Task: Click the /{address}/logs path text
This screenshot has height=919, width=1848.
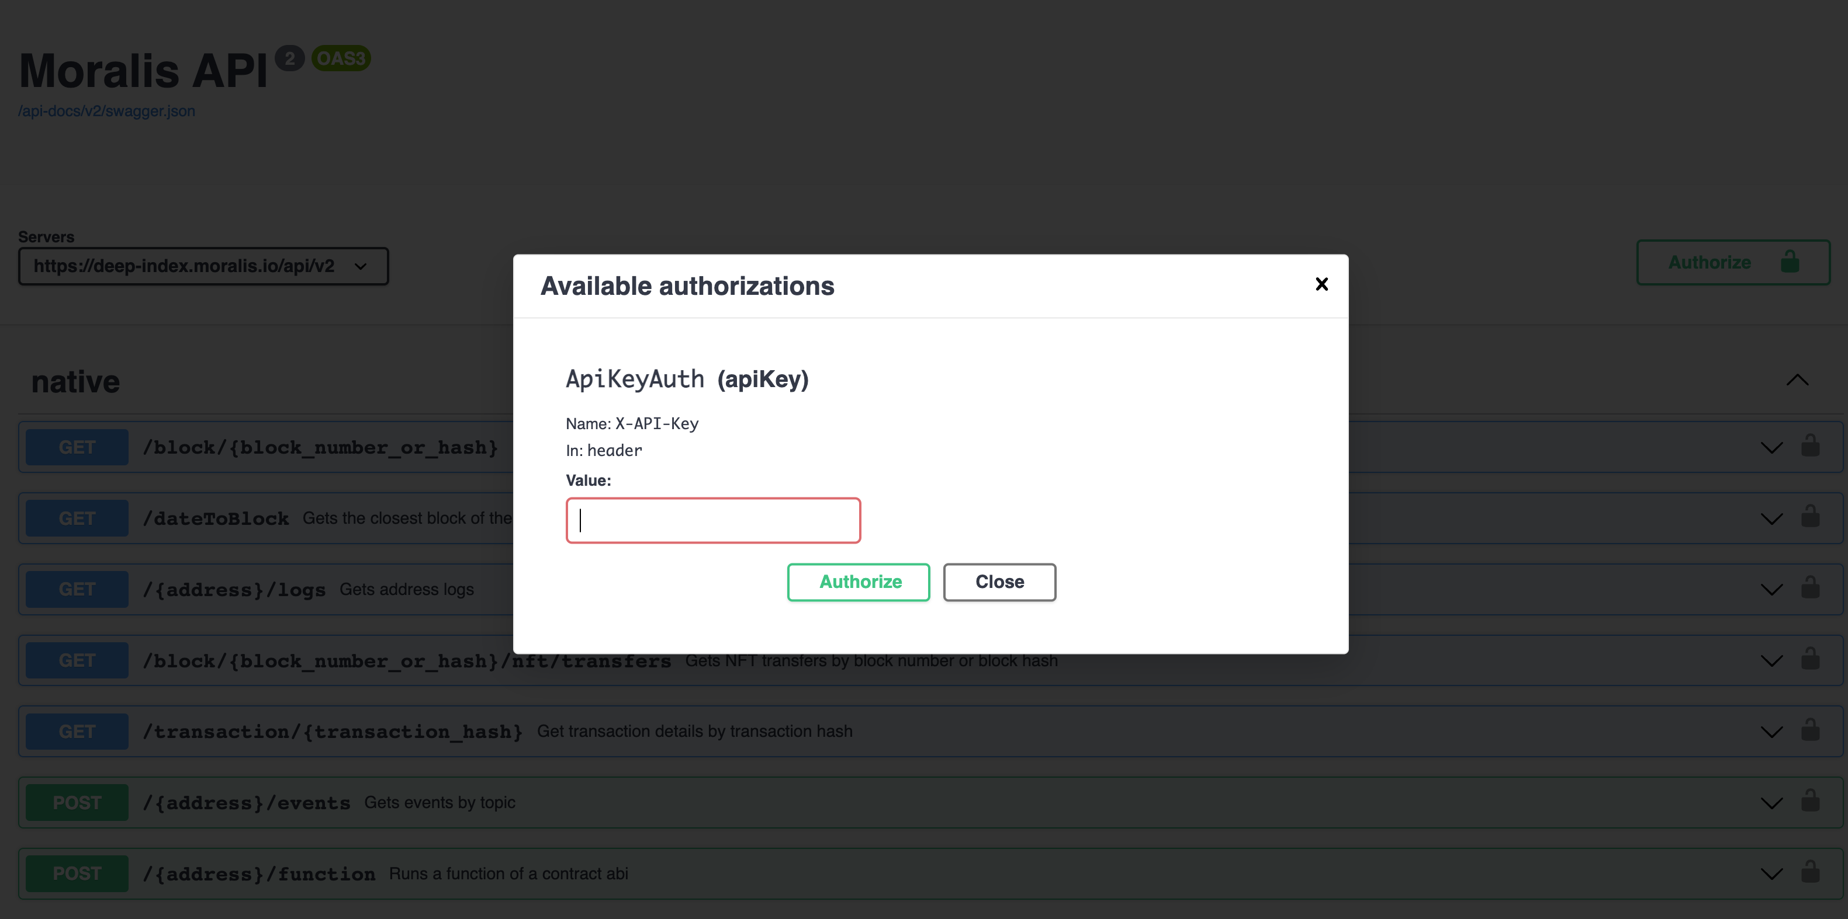Action: tap(234, 589)
